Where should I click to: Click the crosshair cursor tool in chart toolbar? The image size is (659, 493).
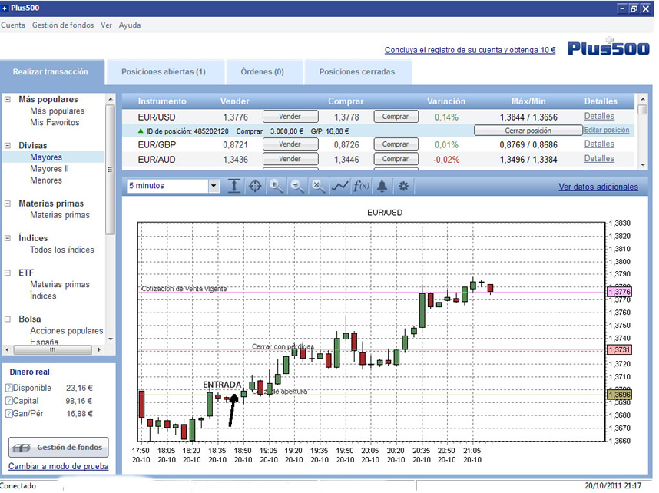click(256, 186)
